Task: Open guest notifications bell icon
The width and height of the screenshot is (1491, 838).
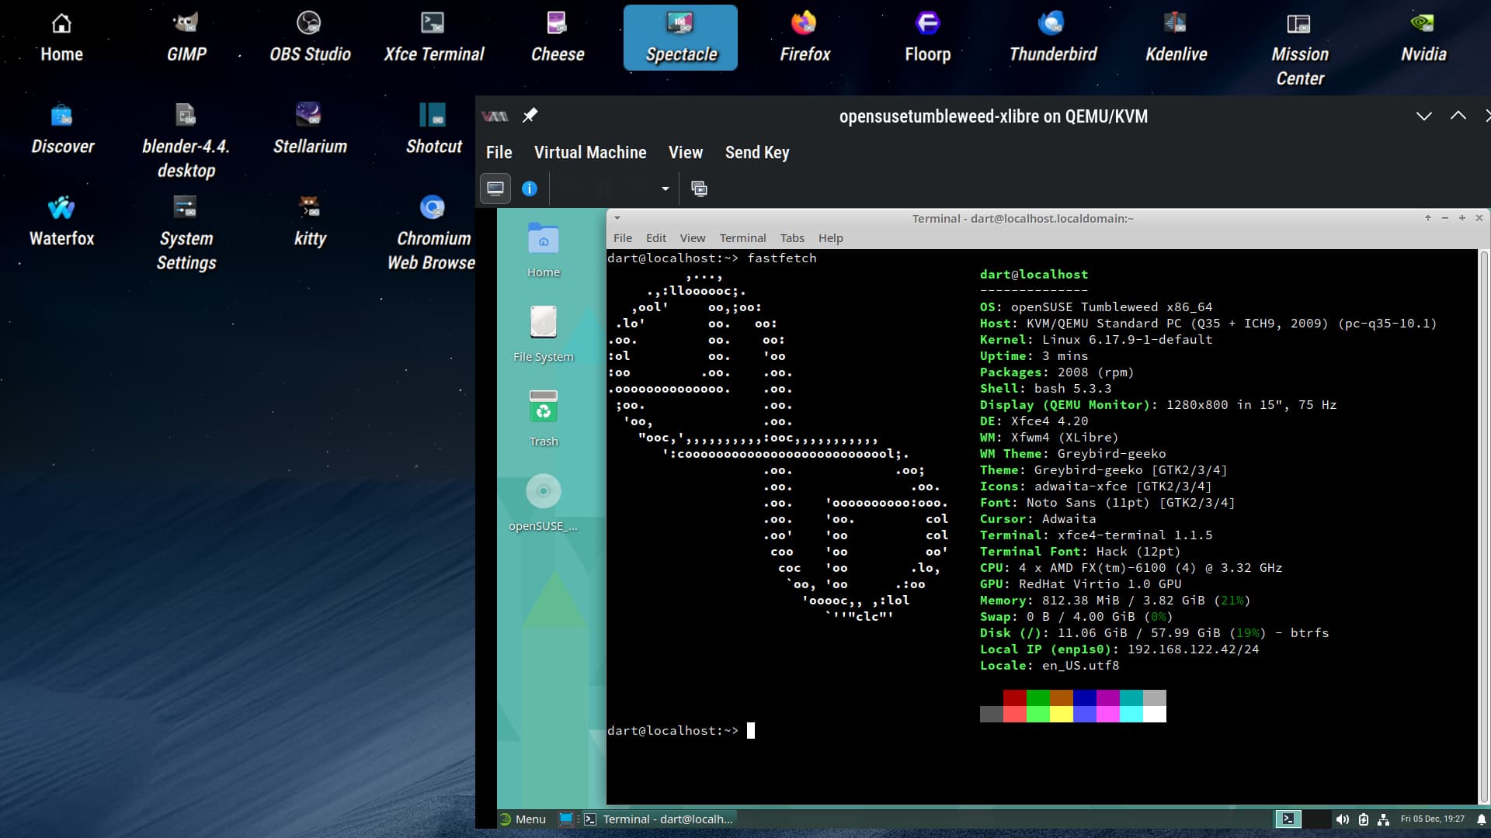Action: pos(1481,819)
